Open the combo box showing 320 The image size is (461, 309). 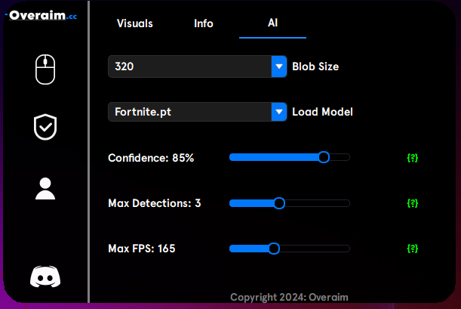point(197,66)
